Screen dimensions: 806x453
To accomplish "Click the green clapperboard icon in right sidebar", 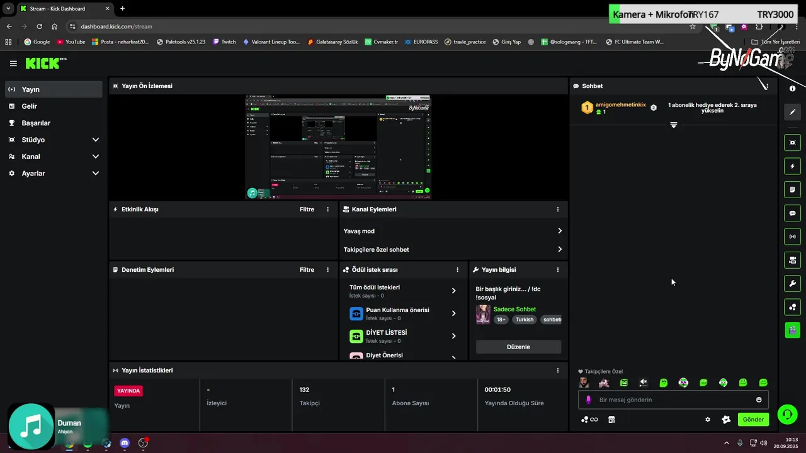I will pos(792,330).
